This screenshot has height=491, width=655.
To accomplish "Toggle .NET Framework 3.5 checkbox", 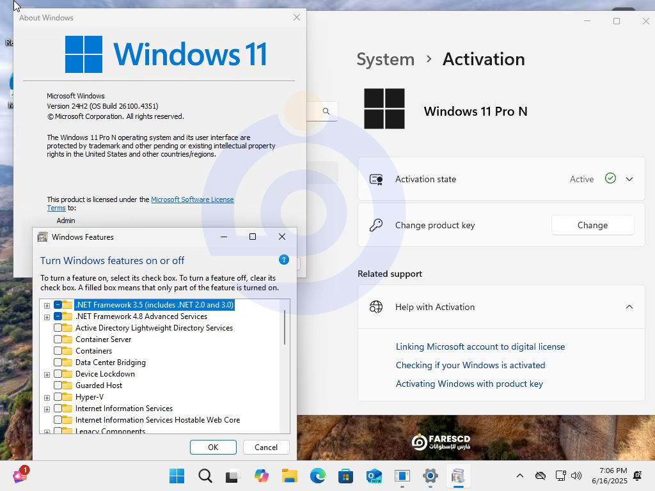I will coord(58,305).
